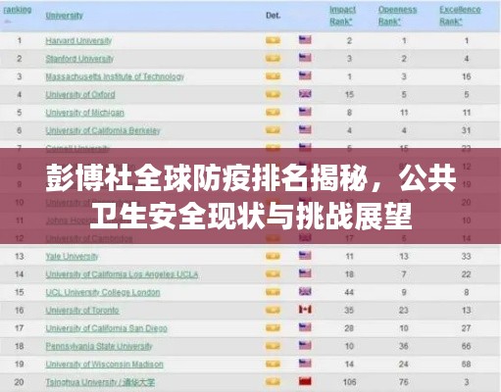
Task: Click the US flag in University of Michigan row
Action: coord(305,112)
